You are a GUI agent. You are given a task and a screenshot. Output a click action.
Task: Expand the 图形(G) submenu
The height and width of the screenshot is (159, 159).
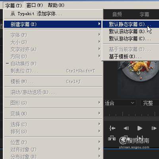(x=53, y=103)
